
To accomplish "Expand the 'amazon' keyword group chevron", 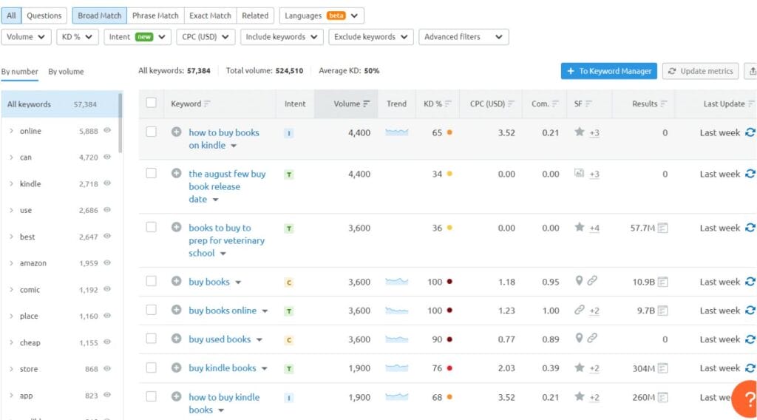I will [11, 263].
